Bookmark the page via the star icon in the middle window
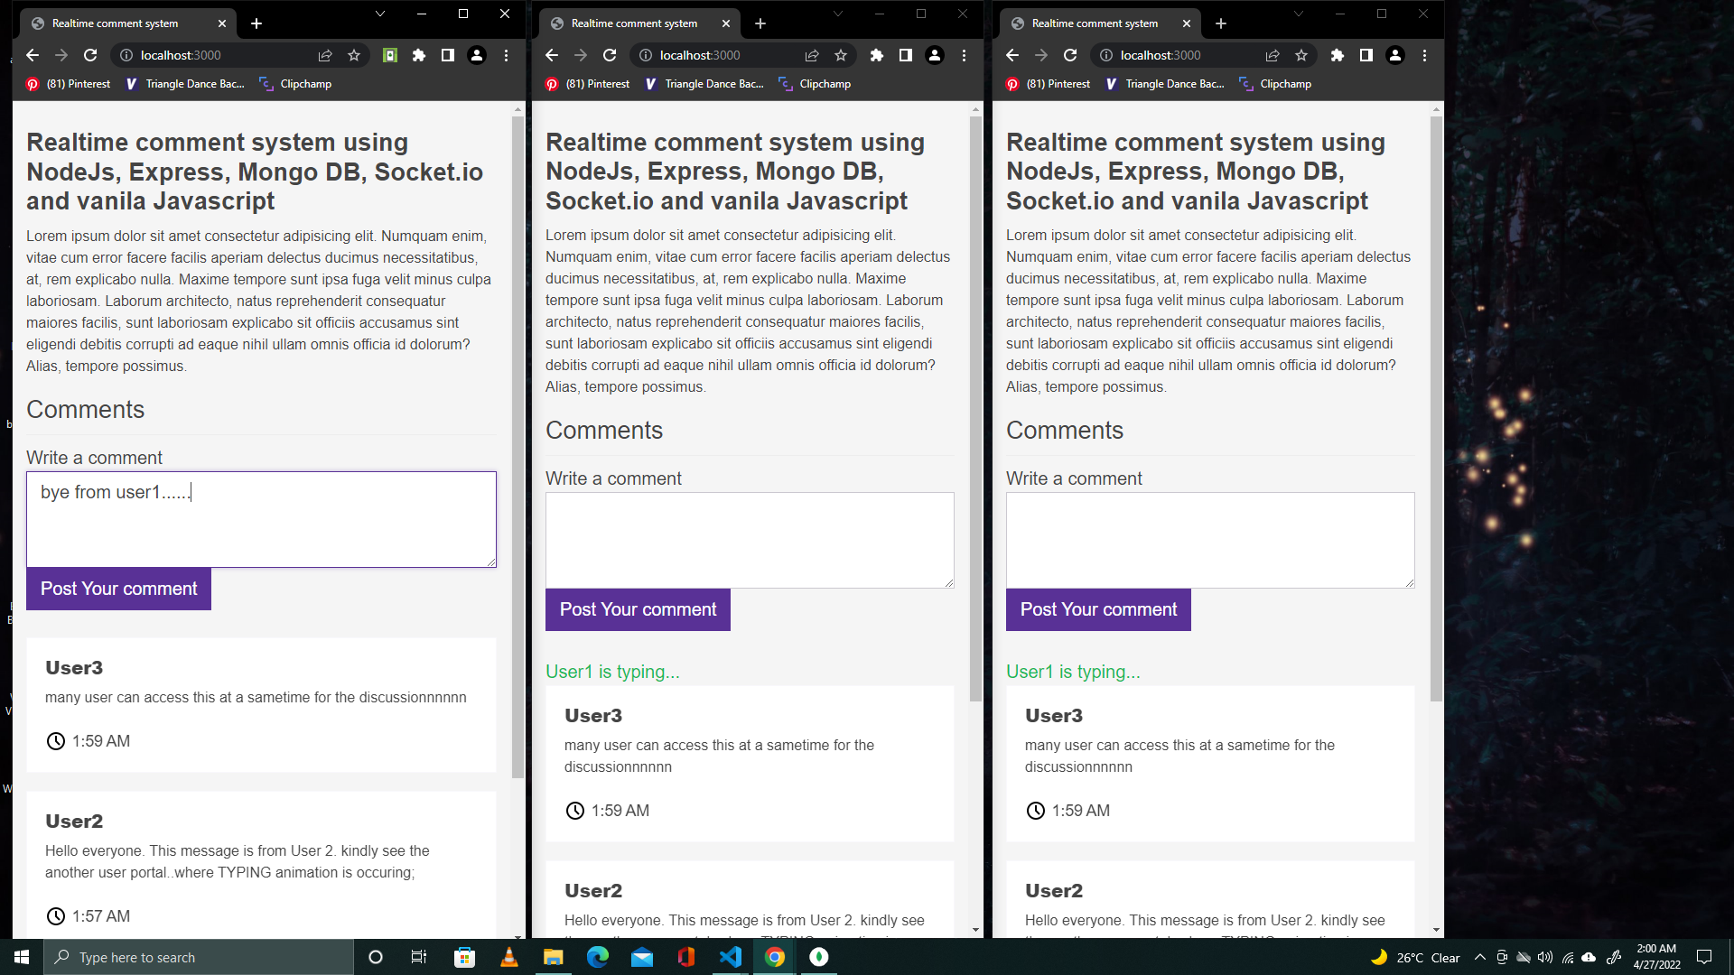Screen dimensions: 1734x975 [841, 55]
